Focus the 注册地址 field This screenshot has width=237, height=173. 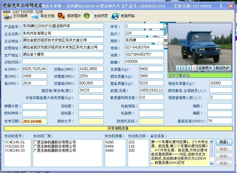click(x=63, y=47)
